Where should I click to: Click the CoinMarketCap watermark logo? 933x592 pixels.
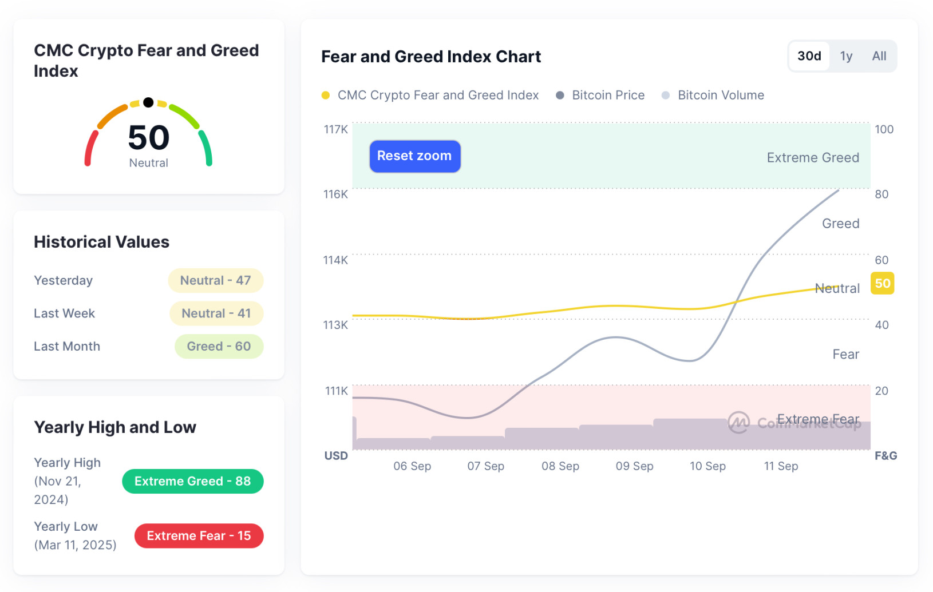click(x=738, y=423)
